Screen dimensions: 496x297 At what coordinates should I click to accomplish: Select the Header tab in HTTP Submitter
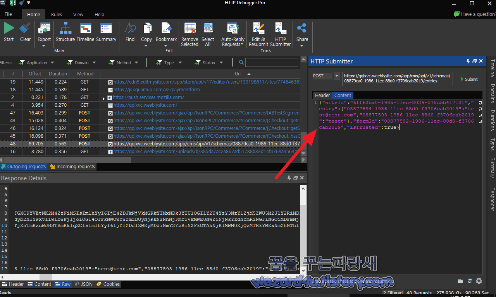click(322, 95)
